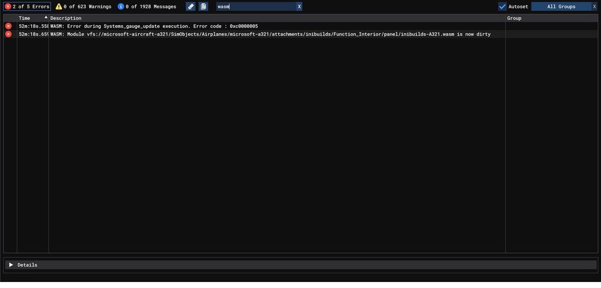601x288 pixels.
Task: Click the yellow warning triangle icon
Action: pyautogui.click(x=59, y=7)
